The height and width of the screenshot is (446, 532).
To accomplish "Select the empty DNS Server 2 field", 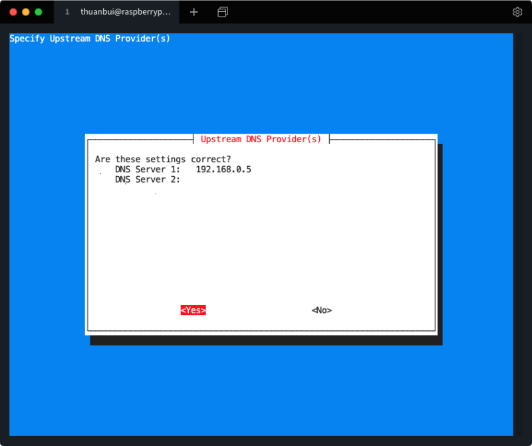I will click(x=199, y=179).
